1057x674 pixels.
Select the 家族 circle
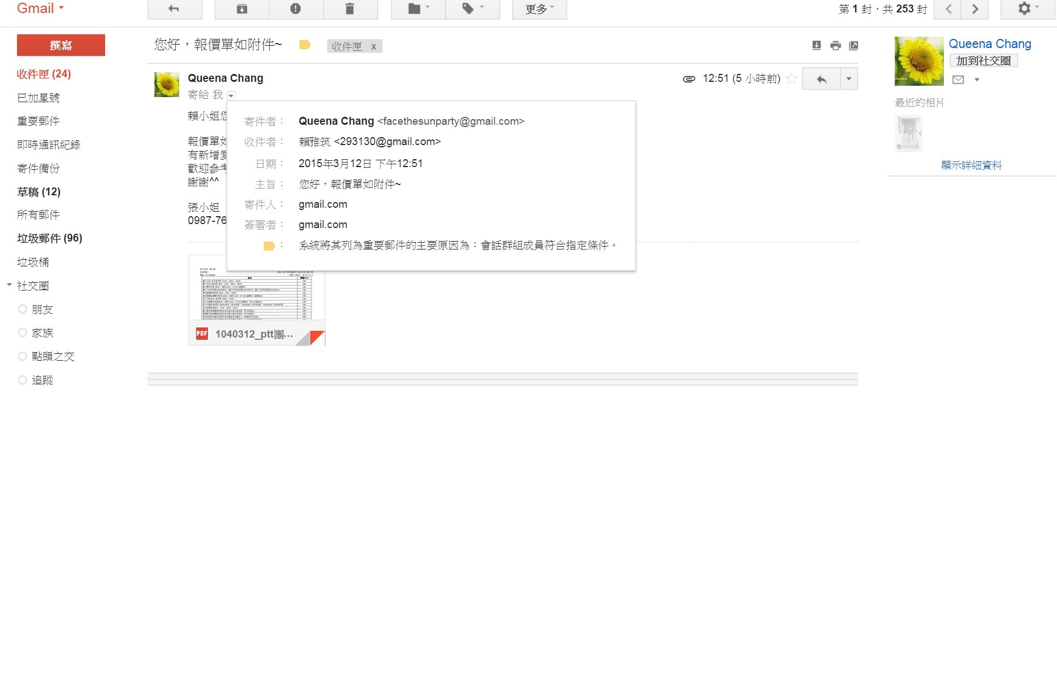point(42,333)
